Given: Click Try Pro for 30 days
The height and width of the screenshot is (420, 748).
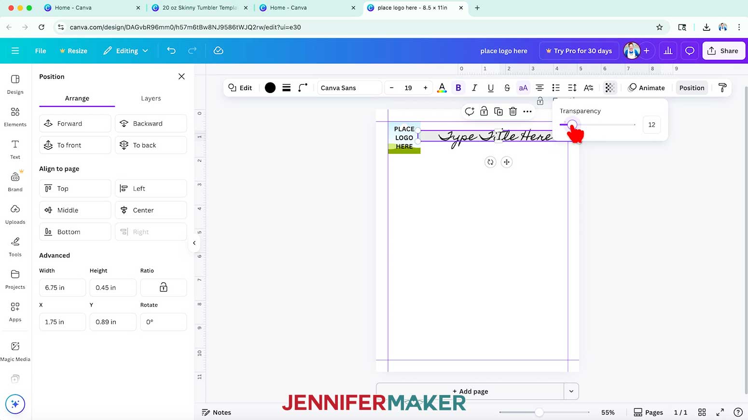Looking at the screenshot, I should [579, 51].
